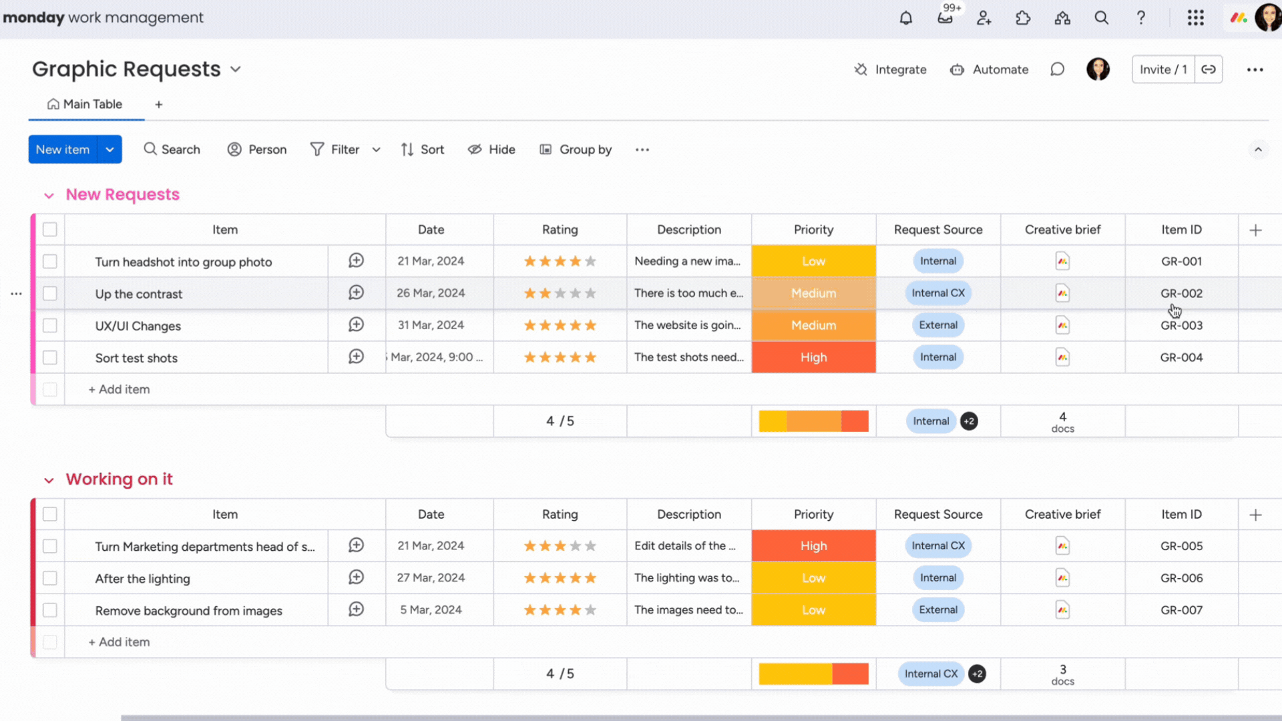Change the High priority of Sort test shots
Screen dimensions: 1282x721
(813, 358)
